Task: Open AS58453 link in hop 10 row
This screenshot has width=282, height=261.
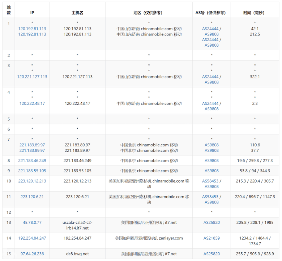Action: tap(210, 181)
